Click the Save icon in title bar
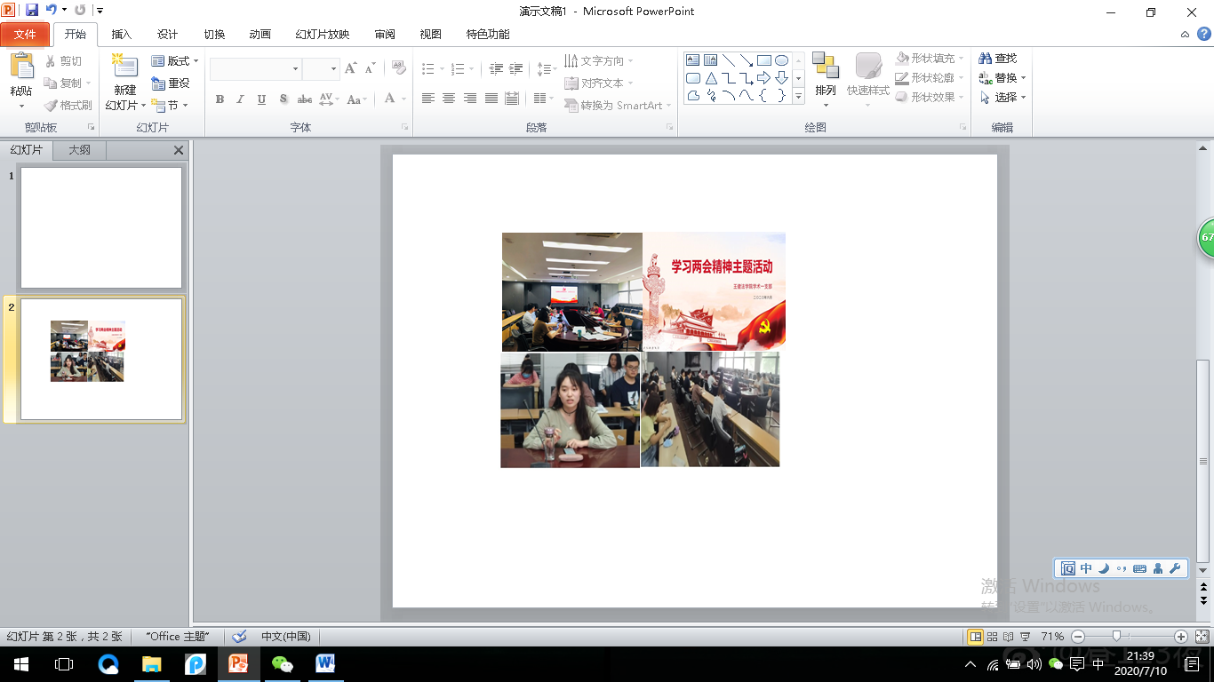This screenshot has height=682, width=1214. point(32,11)
